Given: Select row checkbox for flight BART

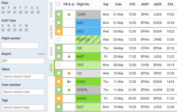Looking at the screenshot, I should (59, 56).
